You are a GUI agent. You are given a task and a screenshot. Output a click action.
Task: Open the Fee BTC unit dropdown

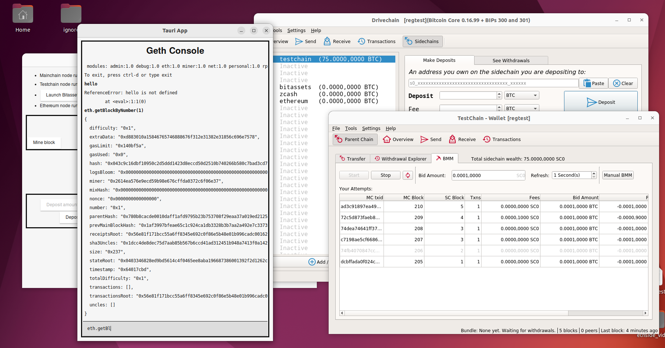522,108
